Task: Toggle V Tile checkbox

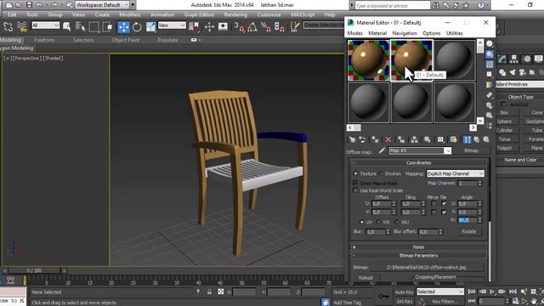Action: pos(444,212)
